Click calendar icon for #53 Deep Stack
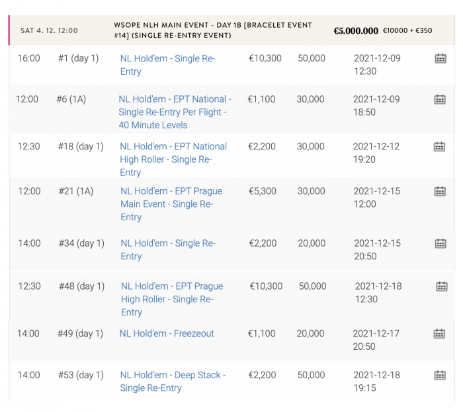 [440, 376]
